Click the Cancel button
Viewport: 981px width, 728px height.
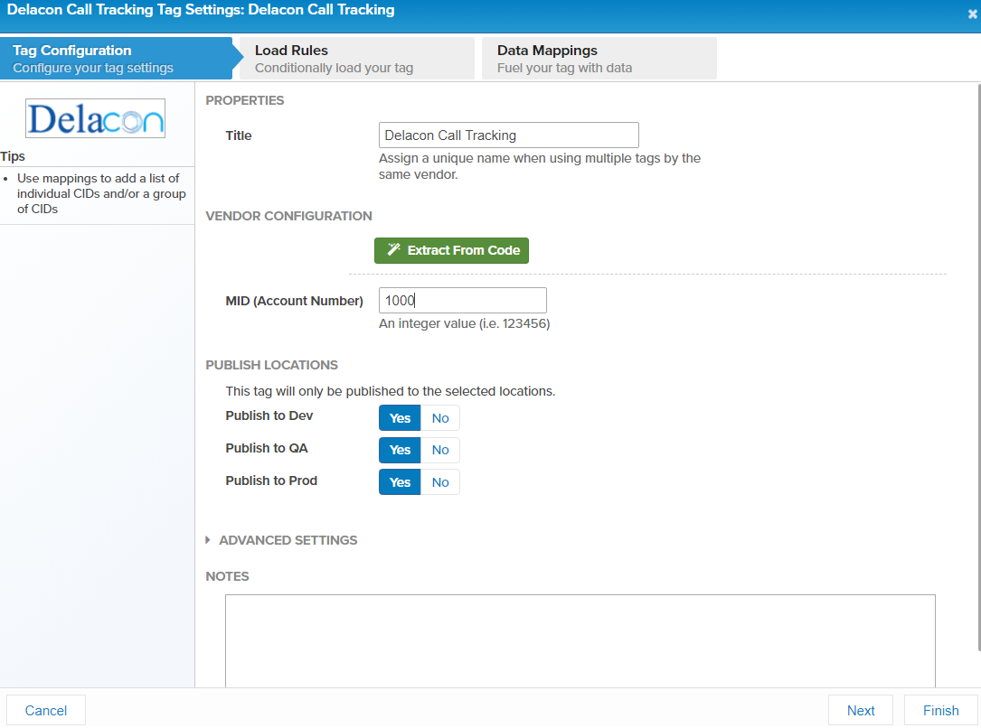tap(46, 711)
